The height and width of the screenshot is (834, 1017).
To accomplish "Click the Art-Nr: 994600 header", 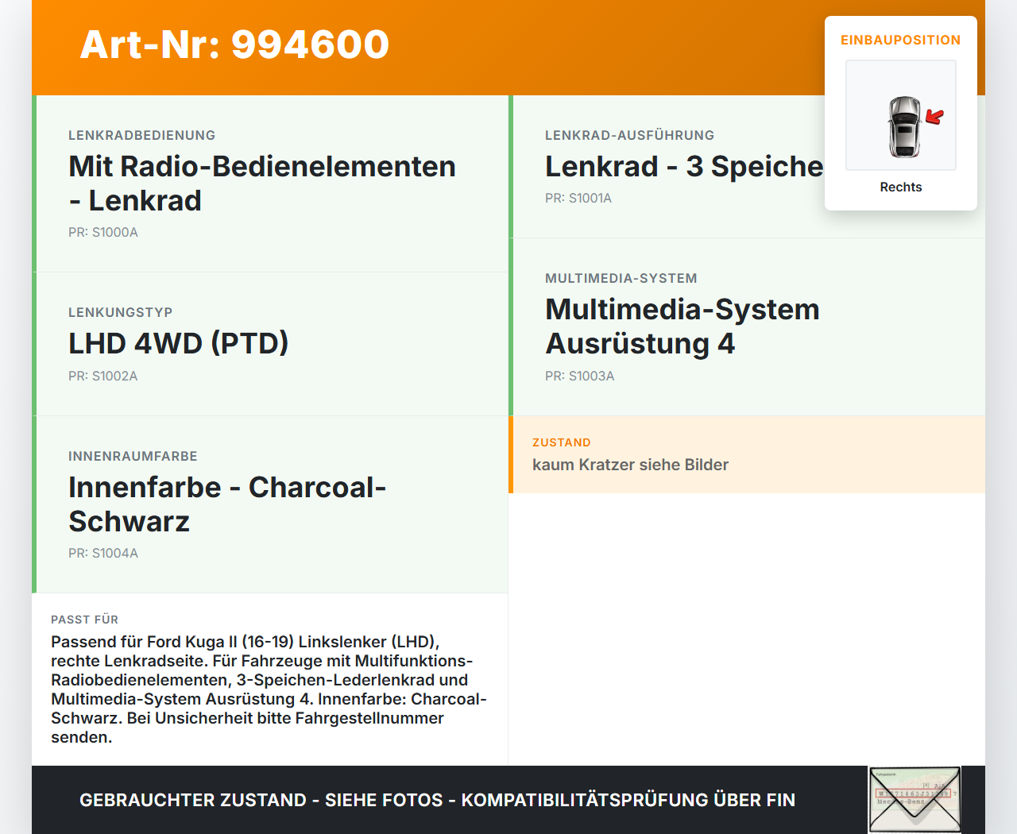I will click(234, 45).
